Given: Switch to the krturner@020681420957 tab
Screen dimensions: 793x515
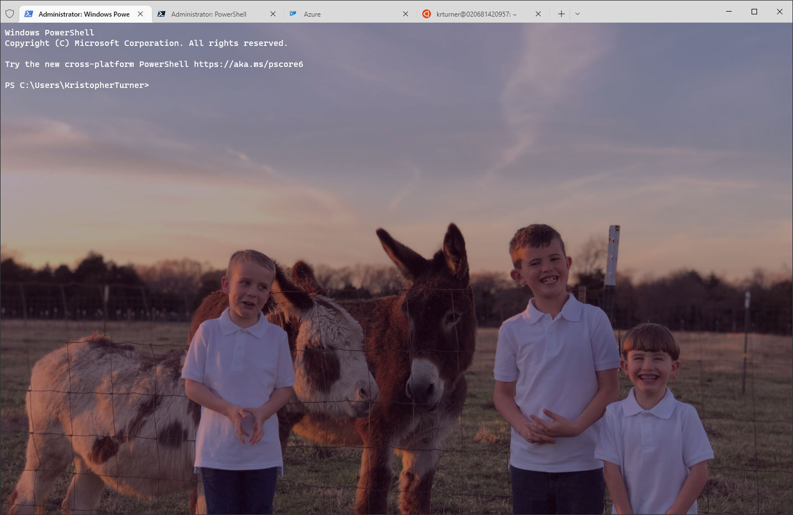Looking at the screenshot, I should [x=476, y=14].
